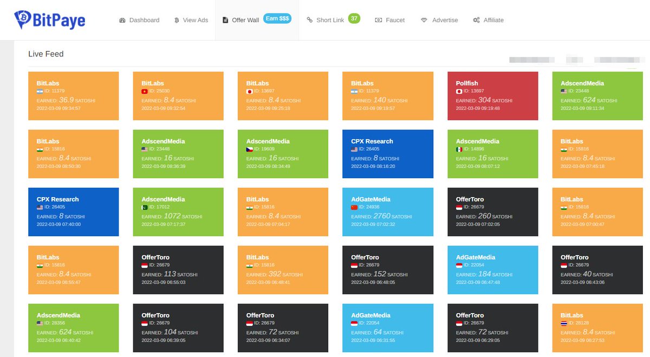Click the timestamp 2022-03-09 07:40:00
Screen dimensions: 650x357
(58, 224)
